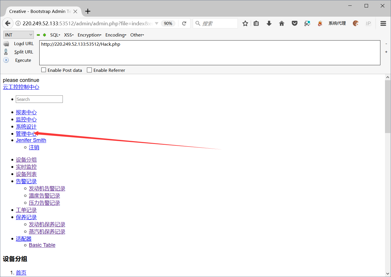The image size is (391, 277).
Task: Open the 管理中心 link
Action: [x=26, y=134]
